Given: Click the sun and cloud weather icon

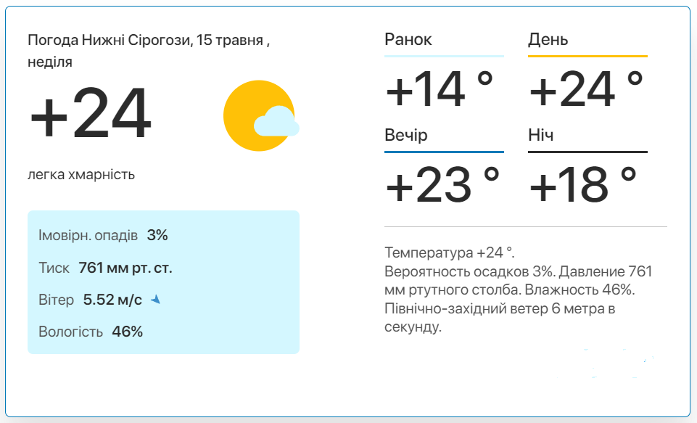Looking at the screenshot, I should tap(261, 115).
